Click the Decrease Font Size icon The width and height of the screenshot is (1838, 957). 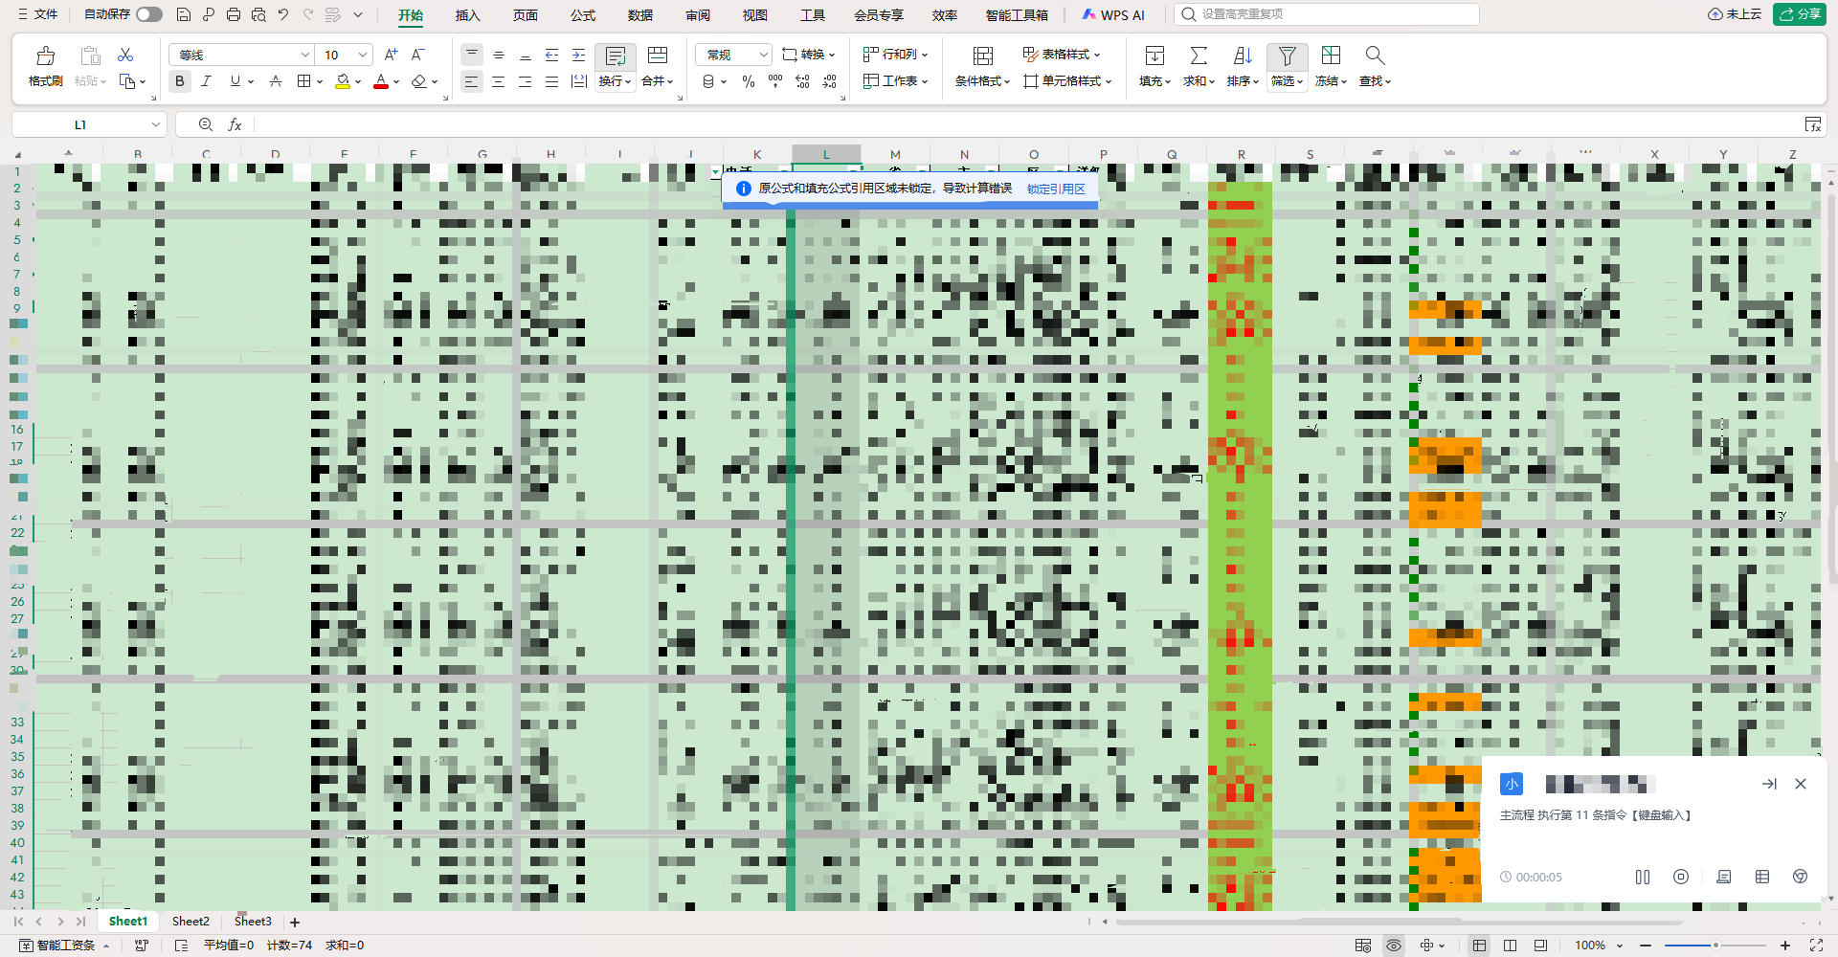point(417,55)
